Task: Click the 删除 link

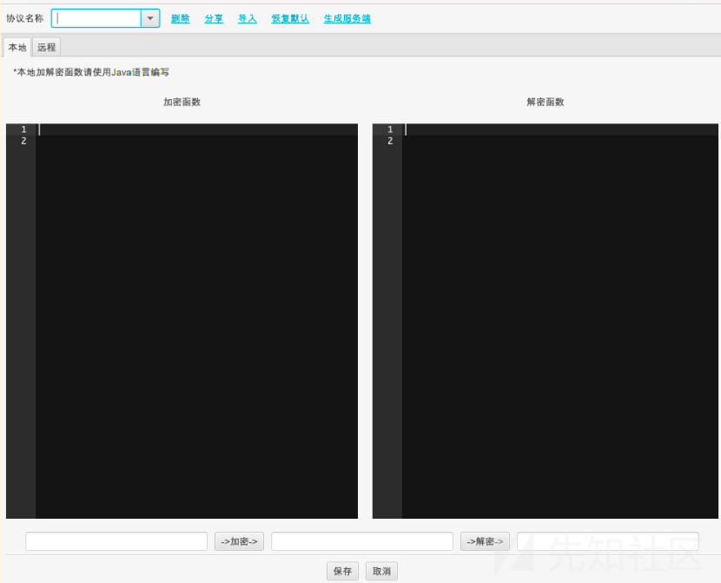Action: [181, 18]
